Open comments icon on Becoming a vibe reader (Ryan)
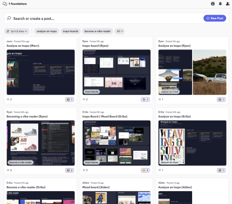 (8, 170)
